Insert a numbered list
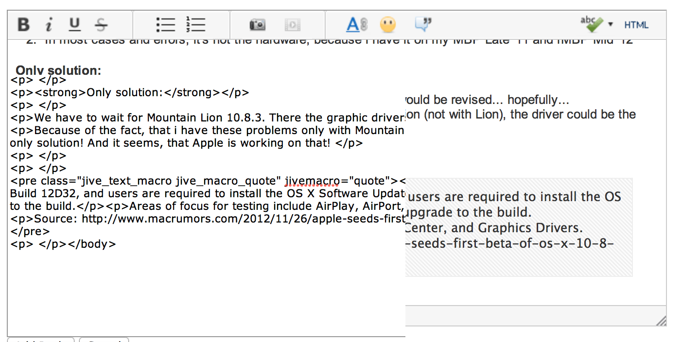700x342 pixels. pos(196,24)
